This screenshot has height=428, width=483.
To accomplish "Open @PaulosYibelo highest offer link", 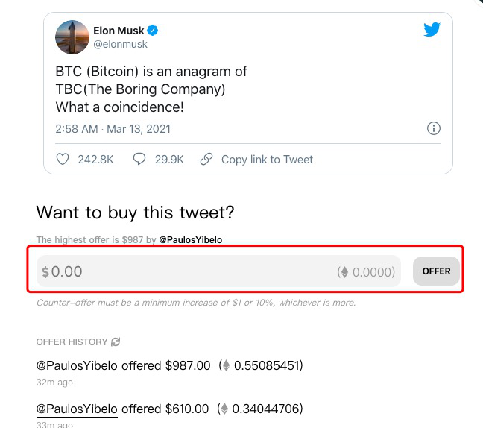I will pyautogui.click(x=190, y=240).
